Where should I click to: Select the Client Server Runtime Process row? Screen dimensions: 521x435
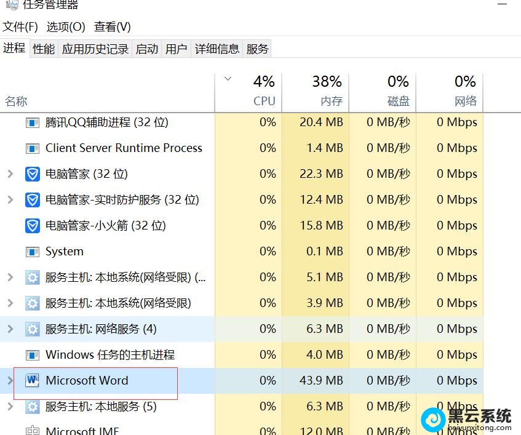[123, 148]
